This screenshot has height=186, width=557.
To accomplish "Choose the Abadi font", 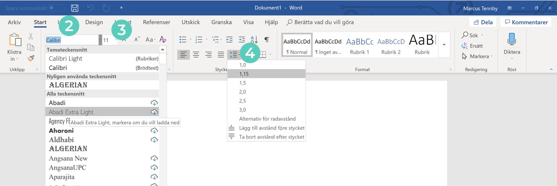I will point(102,103).
